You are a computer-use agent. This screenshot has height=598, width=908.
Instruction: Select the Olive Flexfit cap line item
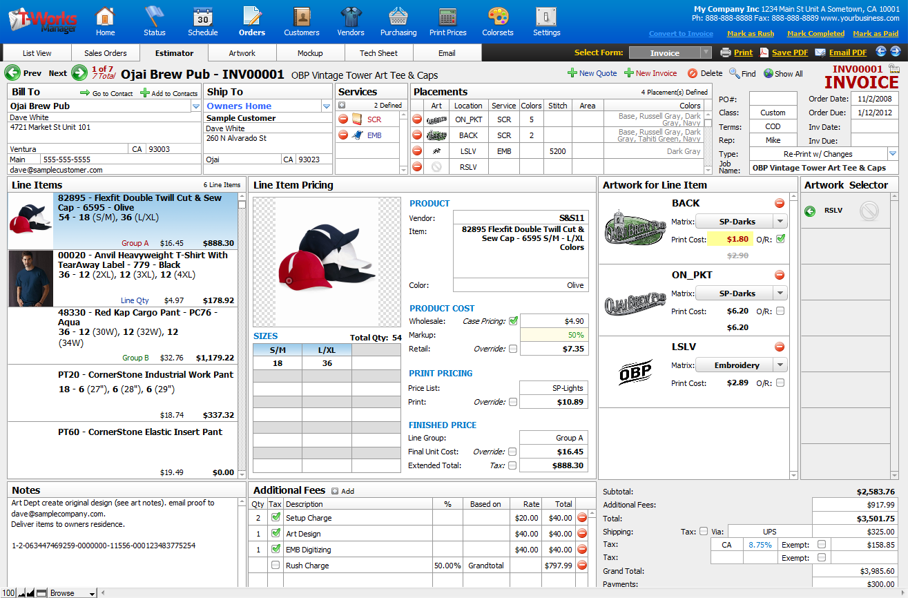point(122,221)
